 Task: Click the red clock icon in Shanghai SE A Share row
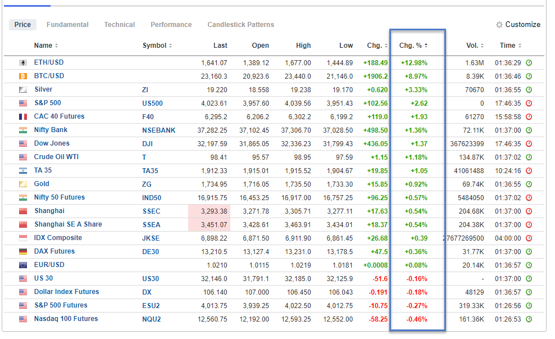coord(529,224)
